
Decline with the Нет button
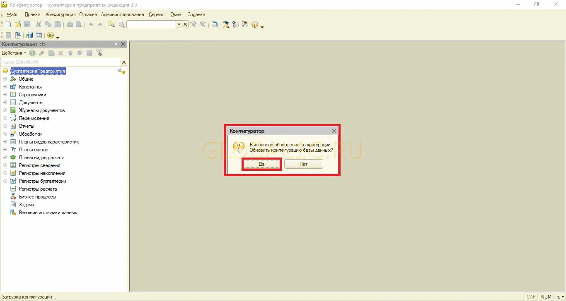303,164
